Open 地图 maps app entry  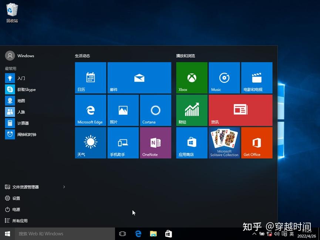point(35,101)
